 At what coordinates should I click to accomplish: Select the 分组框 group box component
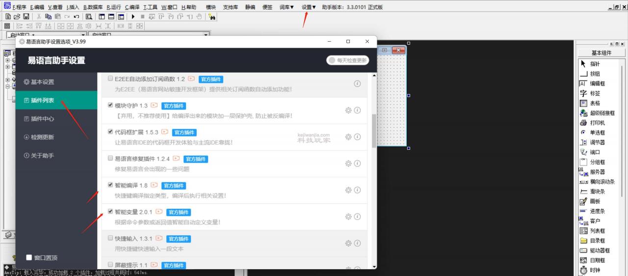(x=592, y=162)
